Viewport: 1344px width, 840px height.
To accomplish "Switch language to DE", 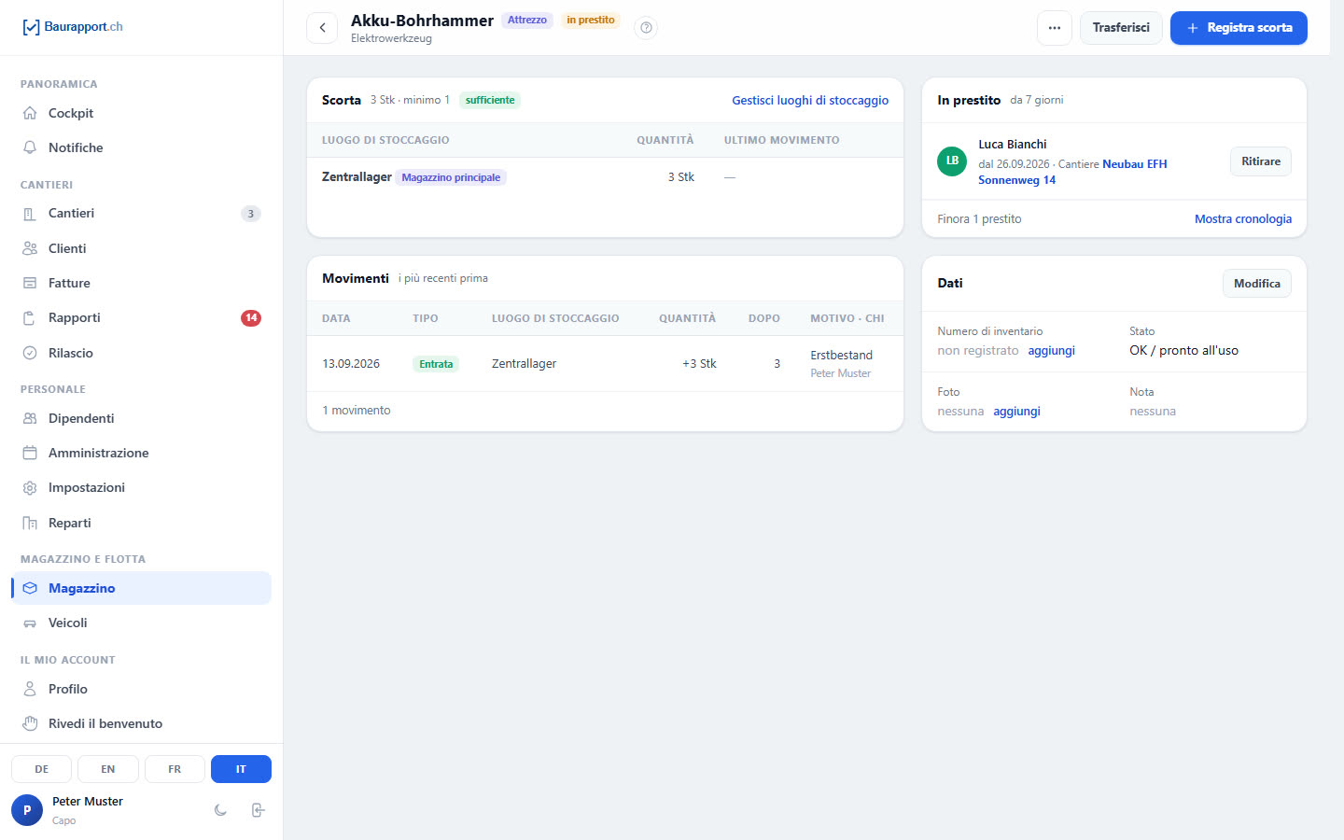I will (x=42, y=769).
